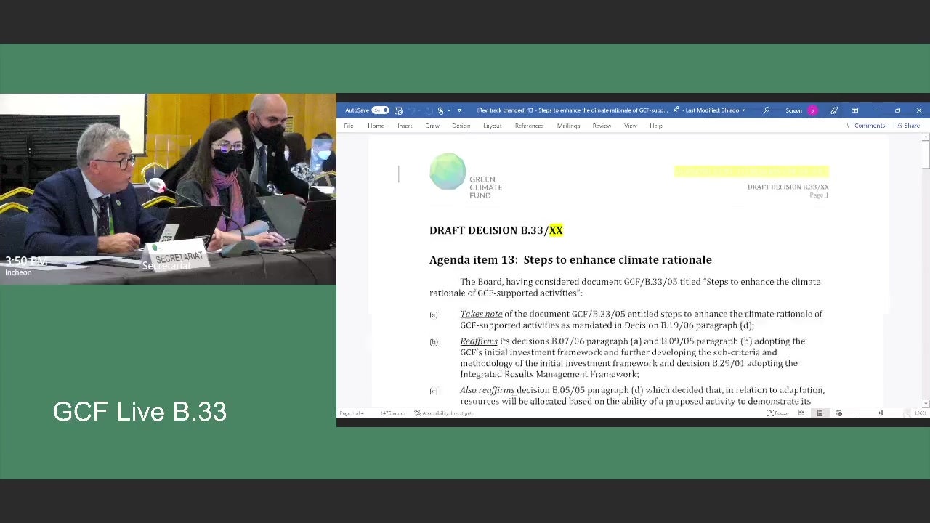Open the magenta user account avatar
This screenshot has width=930, height=523.
pos(812,110)
